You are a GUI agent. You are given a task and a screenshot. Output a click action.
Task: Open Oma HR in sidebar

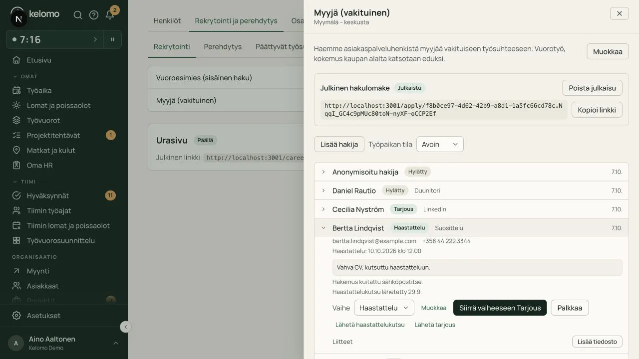pos(64,165)
